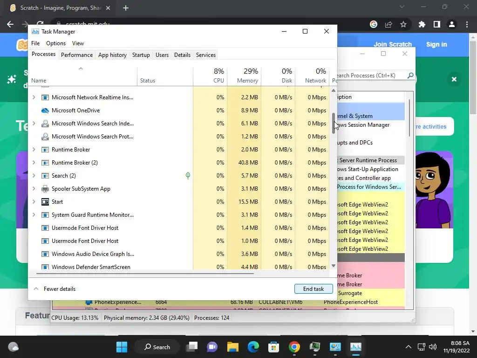Sort processes by the Memory column
This screenshot has height=358, width=477.
[244, 76]
